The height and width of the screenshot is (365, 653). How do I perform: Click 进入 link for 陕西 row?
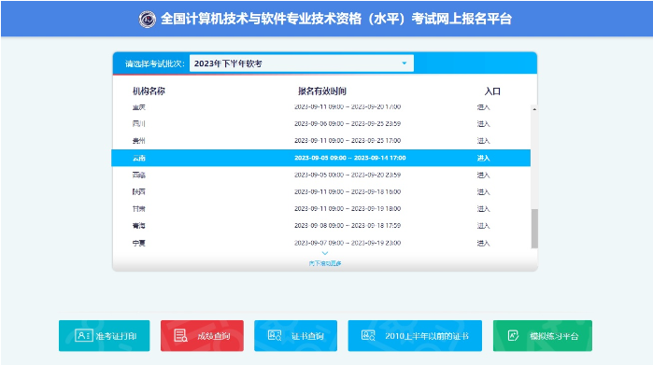(x=484, y=192)
